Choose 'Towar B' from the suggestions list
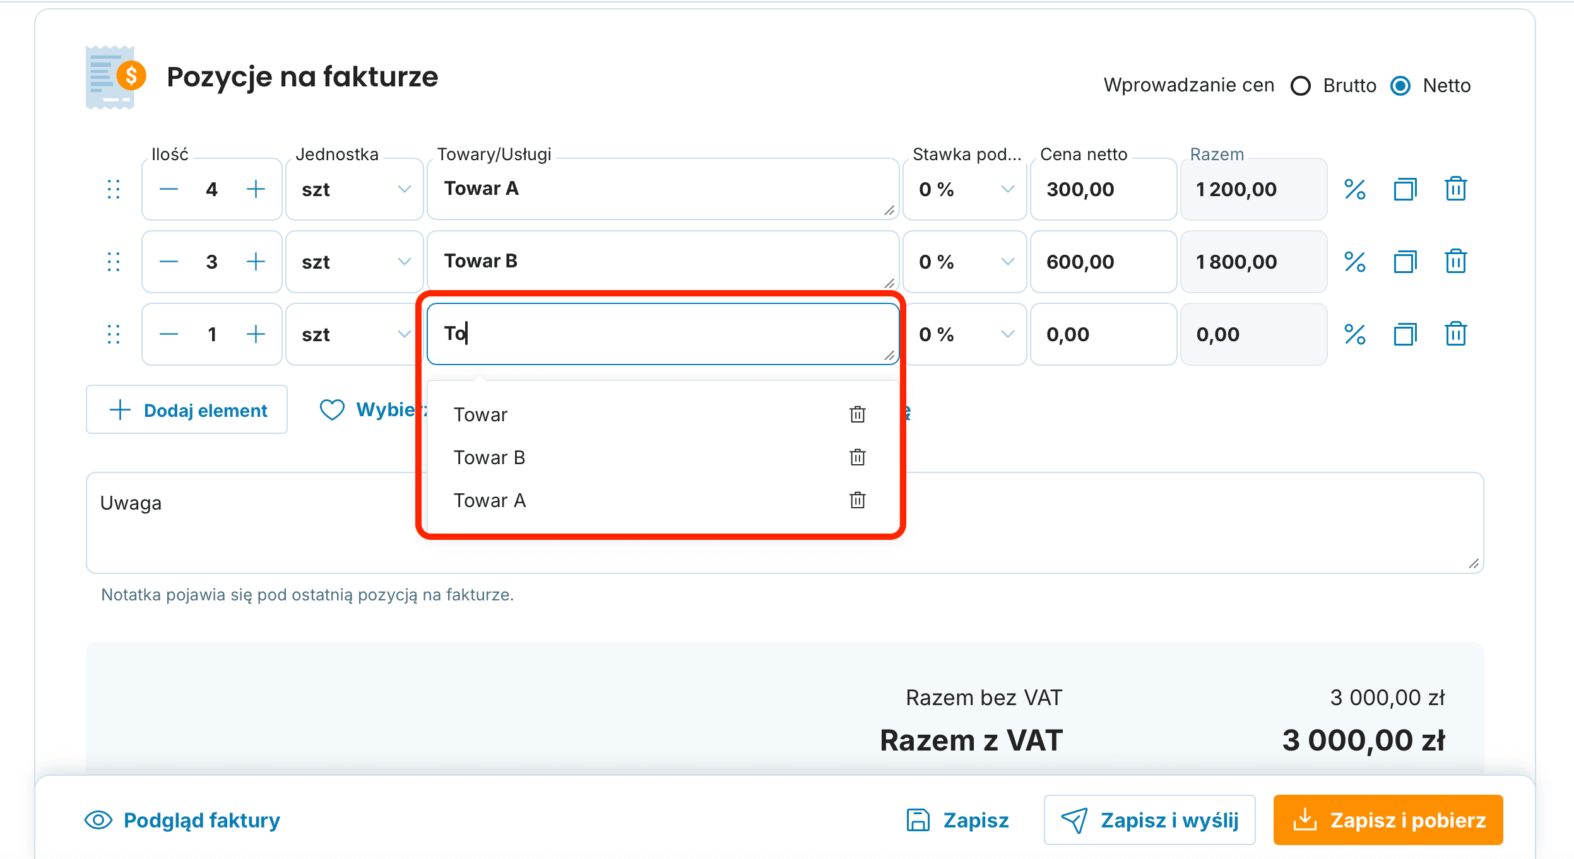Image resolution: width=1574 pixels, height=859 pixels. pos(489,457)
